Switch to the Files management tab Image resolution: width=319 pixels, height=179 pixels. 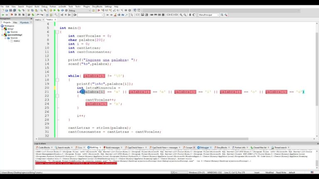pyautogui.click(x=15, y=22)
